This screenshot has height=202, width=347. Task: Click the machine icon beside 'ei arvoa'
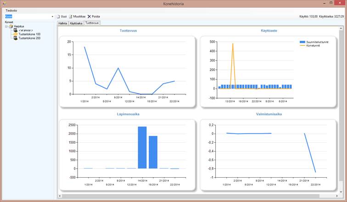click(x=15, y=30)
